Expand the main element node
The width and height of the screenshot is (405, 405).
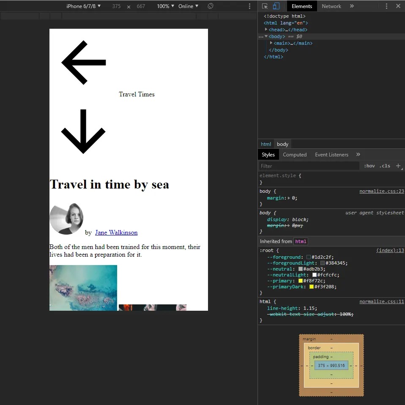(271, 43)
